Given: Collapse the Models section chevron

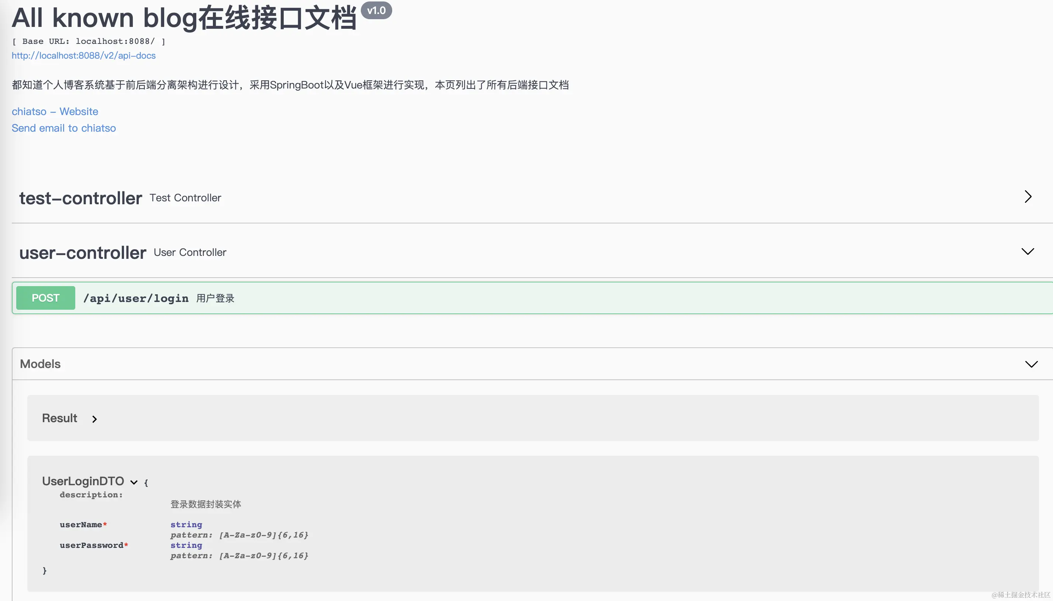Looking at the screenshot, I should coord(1031,364).
